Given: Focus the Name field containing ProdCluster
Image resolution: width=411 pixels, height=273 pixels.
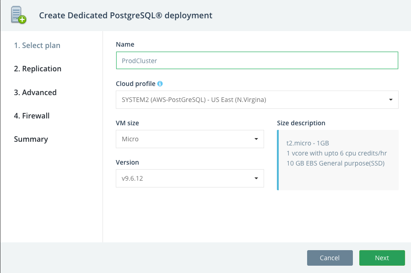Looking at the screenshot, I should (257, 60).
